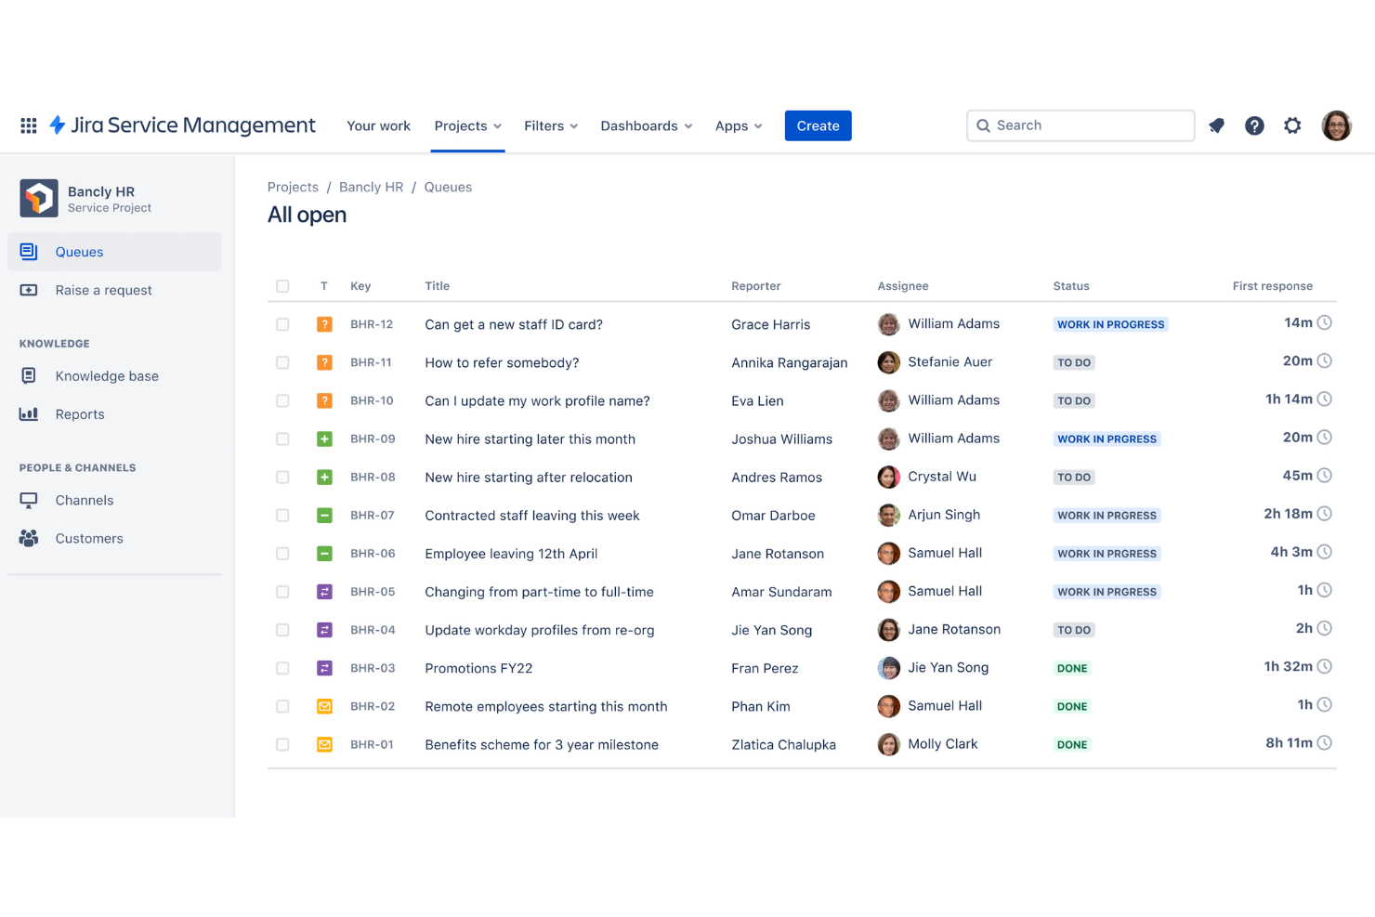Click the Create button
This screenshot has height=917, width=1375.
point(817,125)
